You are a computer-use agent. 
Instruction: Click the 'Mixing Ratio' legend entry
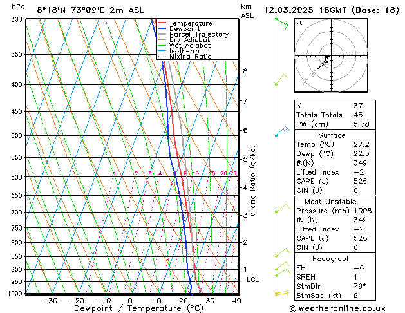coord(184,56)
